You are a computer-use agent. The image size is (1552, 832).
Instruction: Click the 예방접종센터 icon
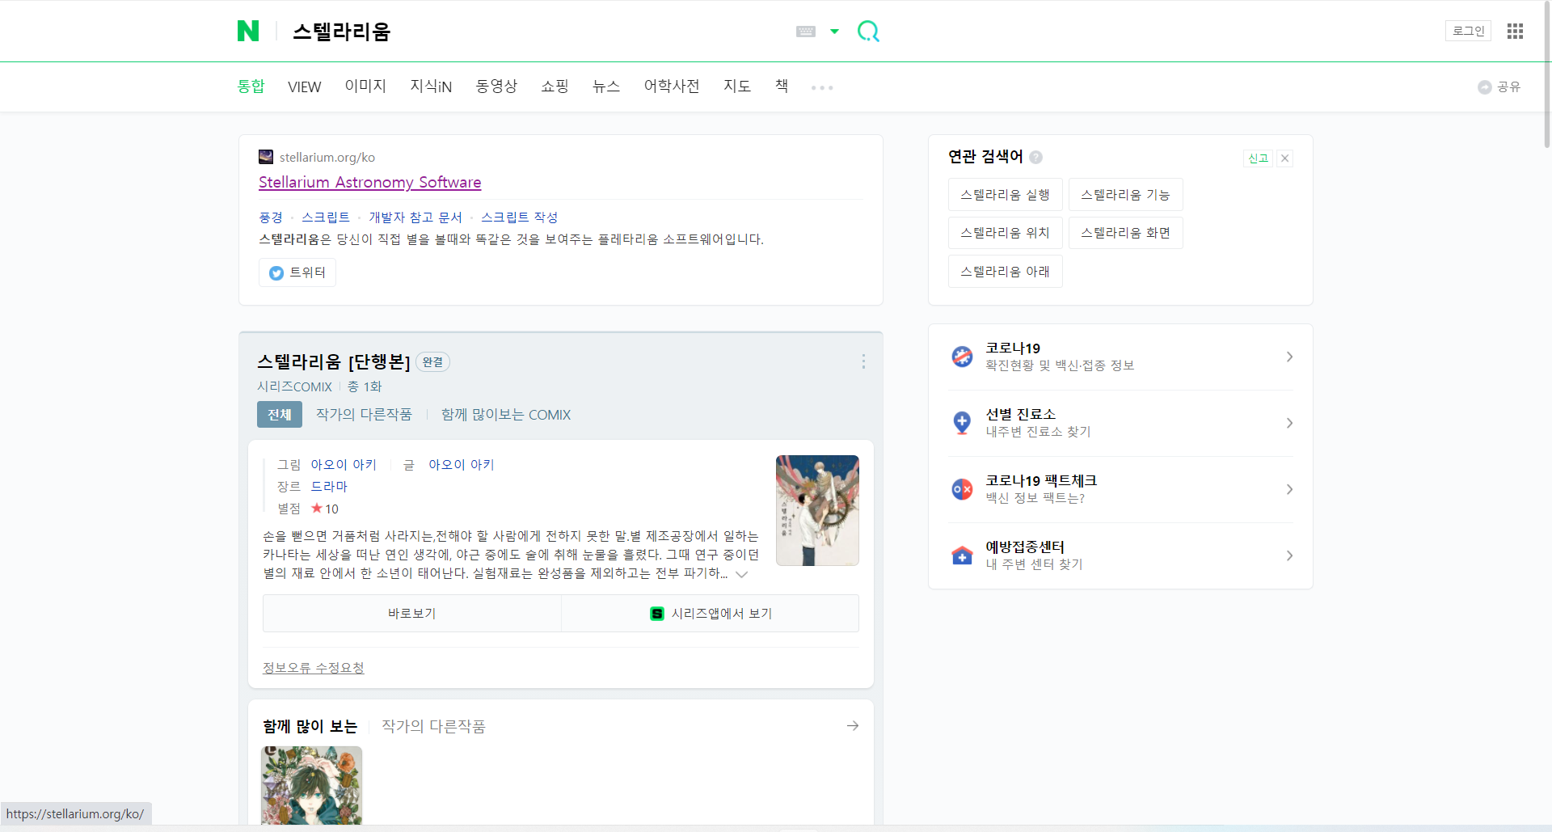click(x=962, y=555)
